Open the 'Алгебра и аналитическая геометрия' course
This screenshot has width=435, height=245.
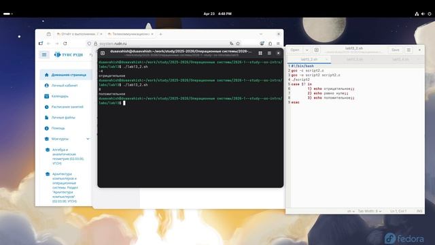point(68,157)
